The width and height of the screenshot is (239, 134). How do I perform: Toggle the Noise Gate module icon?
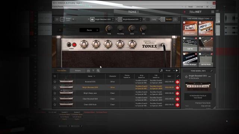pyautogui.click(x=62, y=19)
